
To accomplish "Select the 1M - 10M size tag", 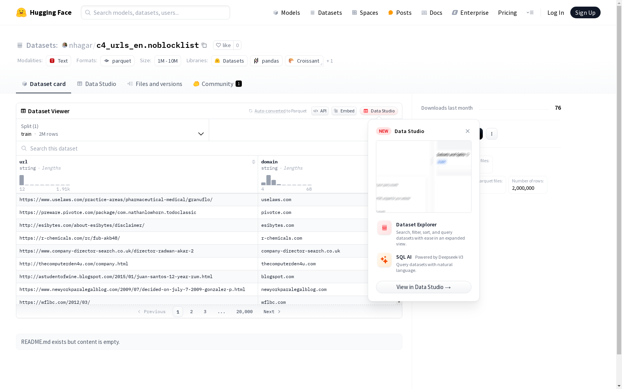I will pos(168,61).
